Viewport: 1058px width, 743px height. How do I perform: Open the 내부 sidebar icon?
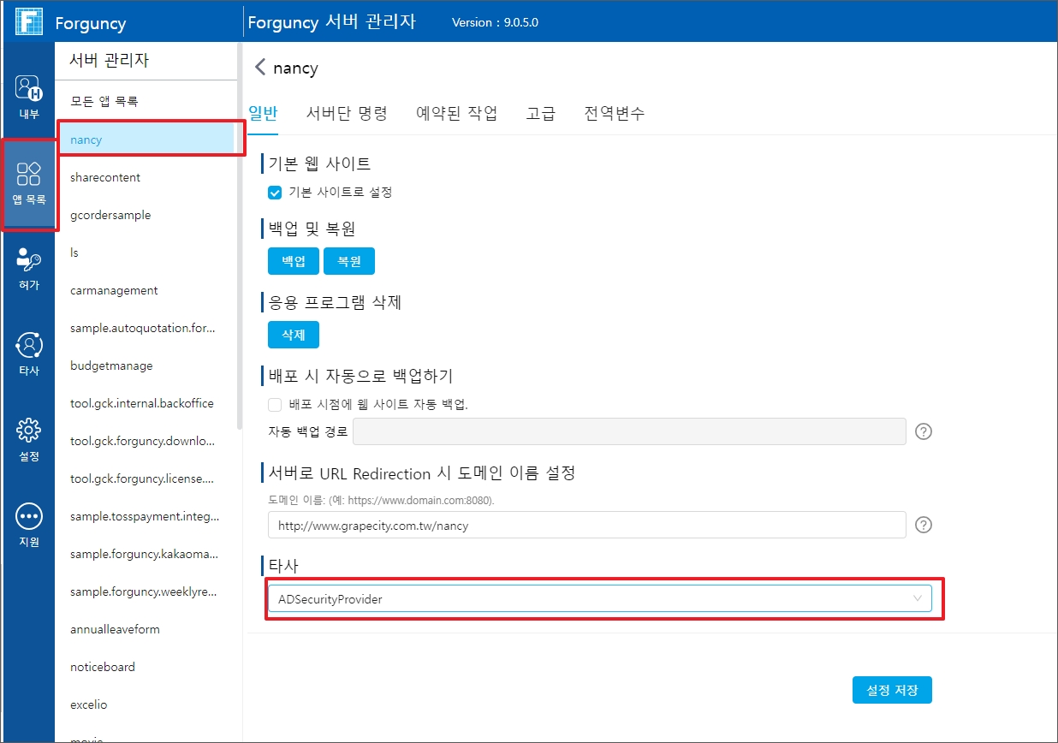pos(29,95)
